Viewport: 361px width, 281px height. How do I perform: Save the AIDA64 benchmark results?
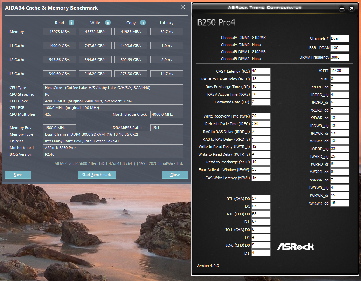pyautogui.click(x=18, y=175)
